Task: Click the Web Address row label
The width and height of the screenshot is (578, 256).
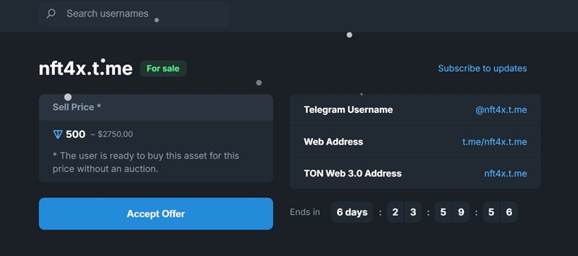Action: point(333,142)
